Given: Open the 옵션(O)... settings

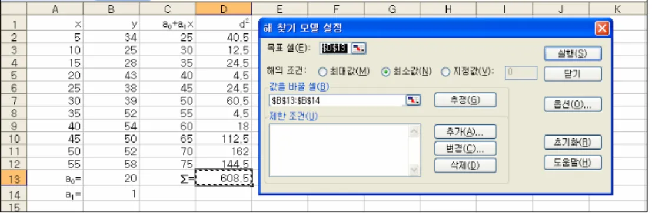Looking at the screenshot, I should pos(573,104).
